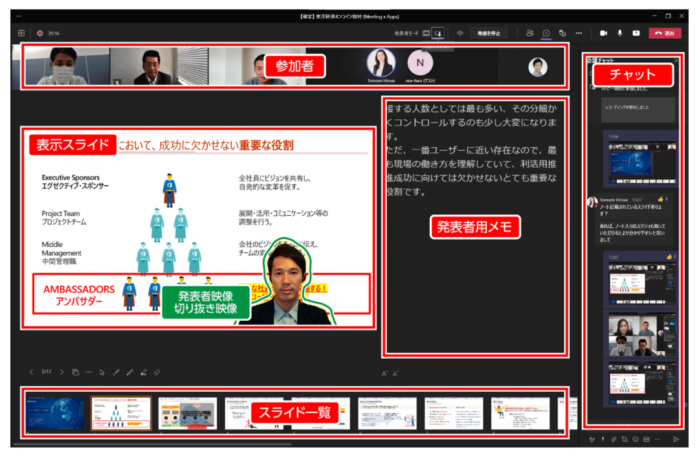Mute or unmute the microphone

click(x=619, y=33)
